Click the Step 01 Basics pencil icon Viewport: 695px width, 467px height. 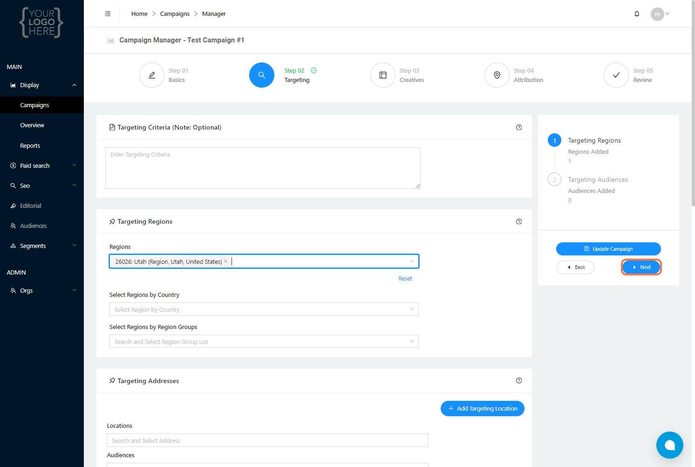tap(152, 75)
